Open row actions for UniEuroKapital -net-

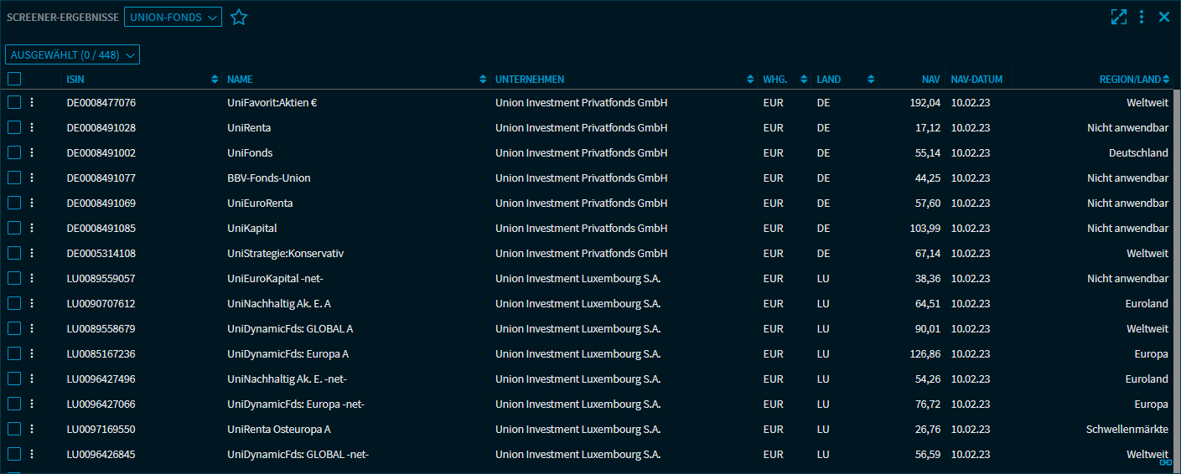(32, 279)
